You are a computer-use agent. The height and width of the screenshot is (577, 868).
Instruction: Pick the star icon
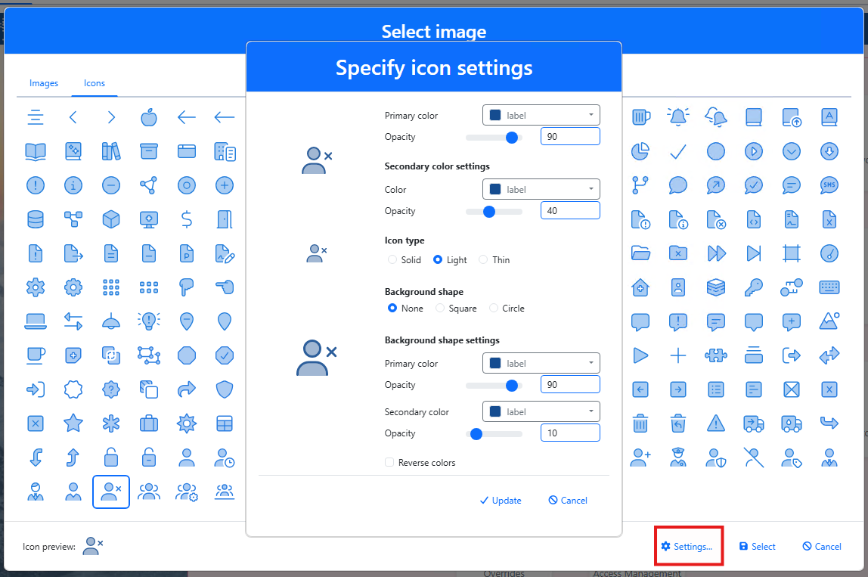pos(73,423)
